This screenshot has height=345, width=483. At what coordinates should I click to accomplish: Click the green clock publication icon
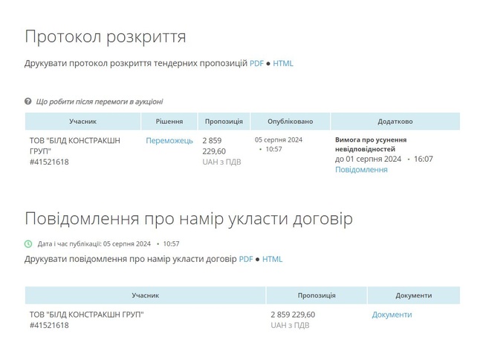28,244
